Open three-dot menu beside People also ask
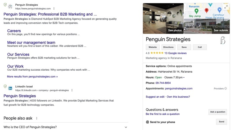 37,118
